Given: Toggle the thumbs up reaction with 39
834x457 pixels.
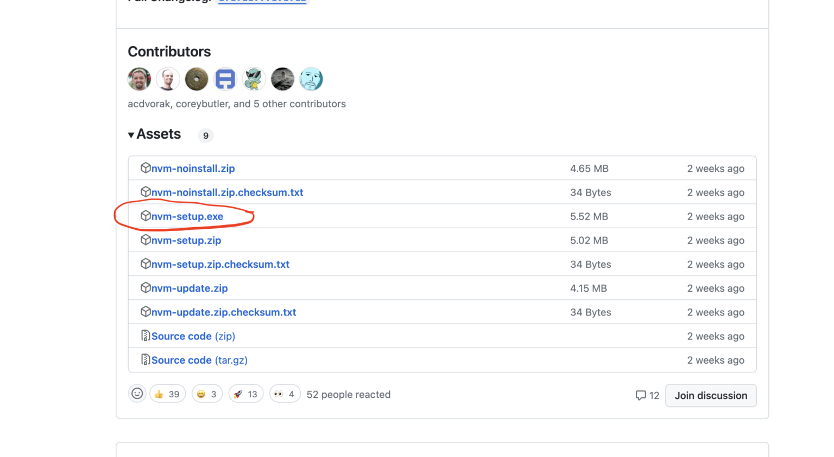Looking at the screenshot, I should tap(167, 394).
